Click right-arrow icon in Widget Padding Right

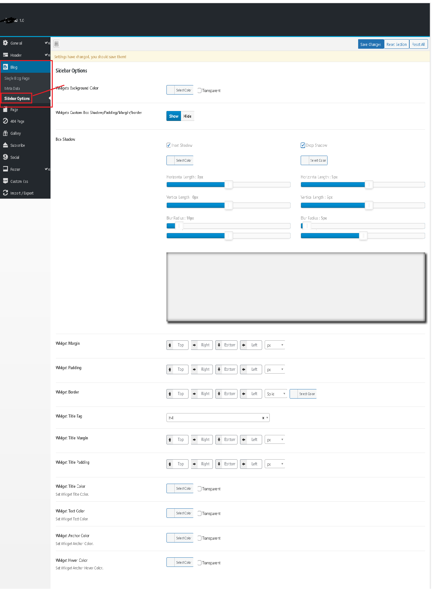coord(194,369)
